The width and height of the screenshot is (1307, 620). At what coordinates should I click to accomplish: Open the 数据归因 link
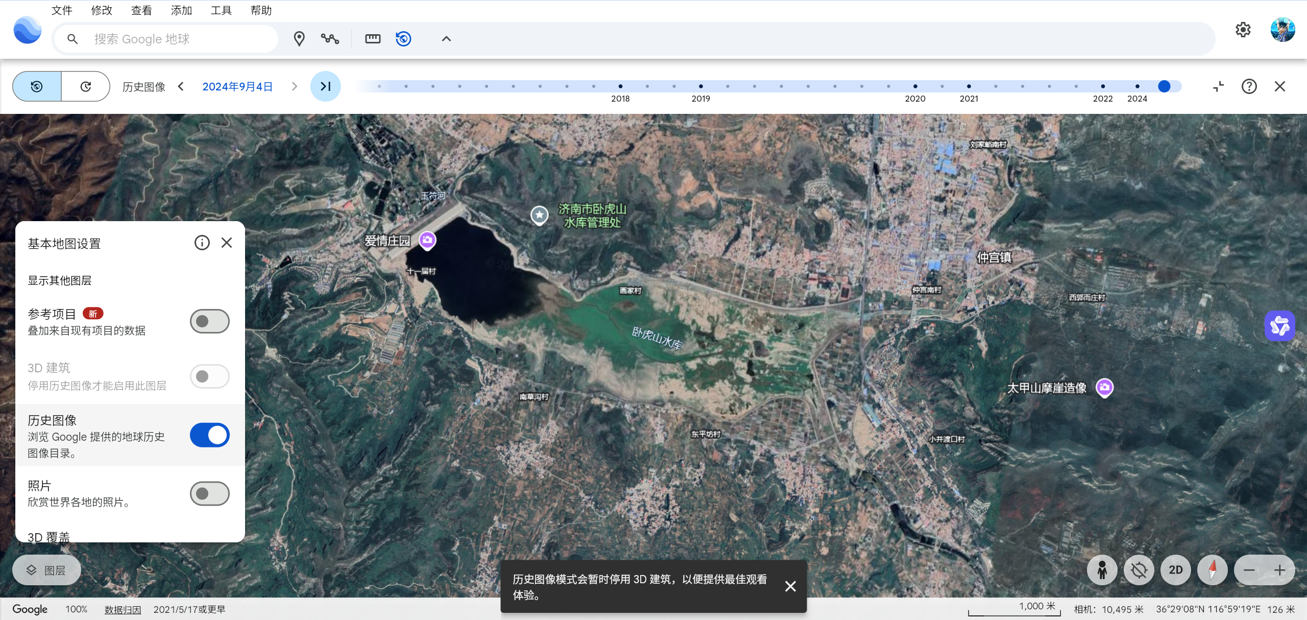pos(123,609)
